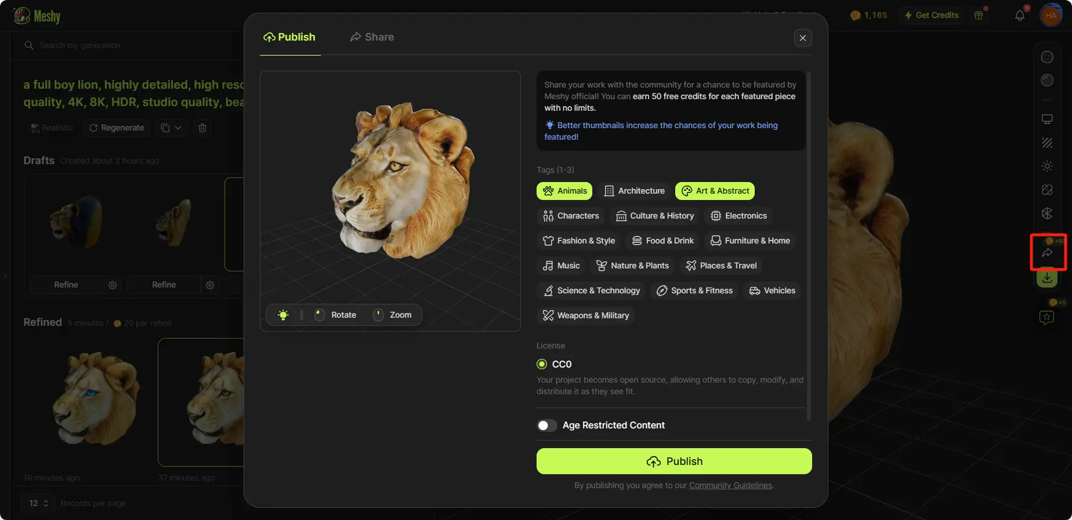Open the notifications bell
The height and width of the screenshot is (520, 1072).
1020,16
